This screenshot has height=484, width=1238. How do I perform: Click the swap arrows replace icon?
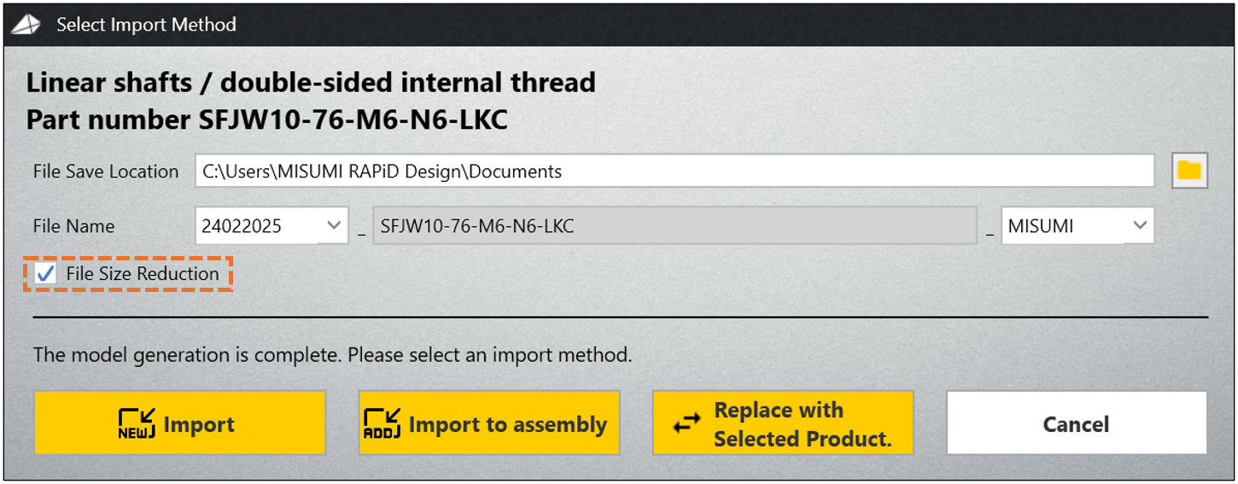pyautogui.click(x=686, y=424)
